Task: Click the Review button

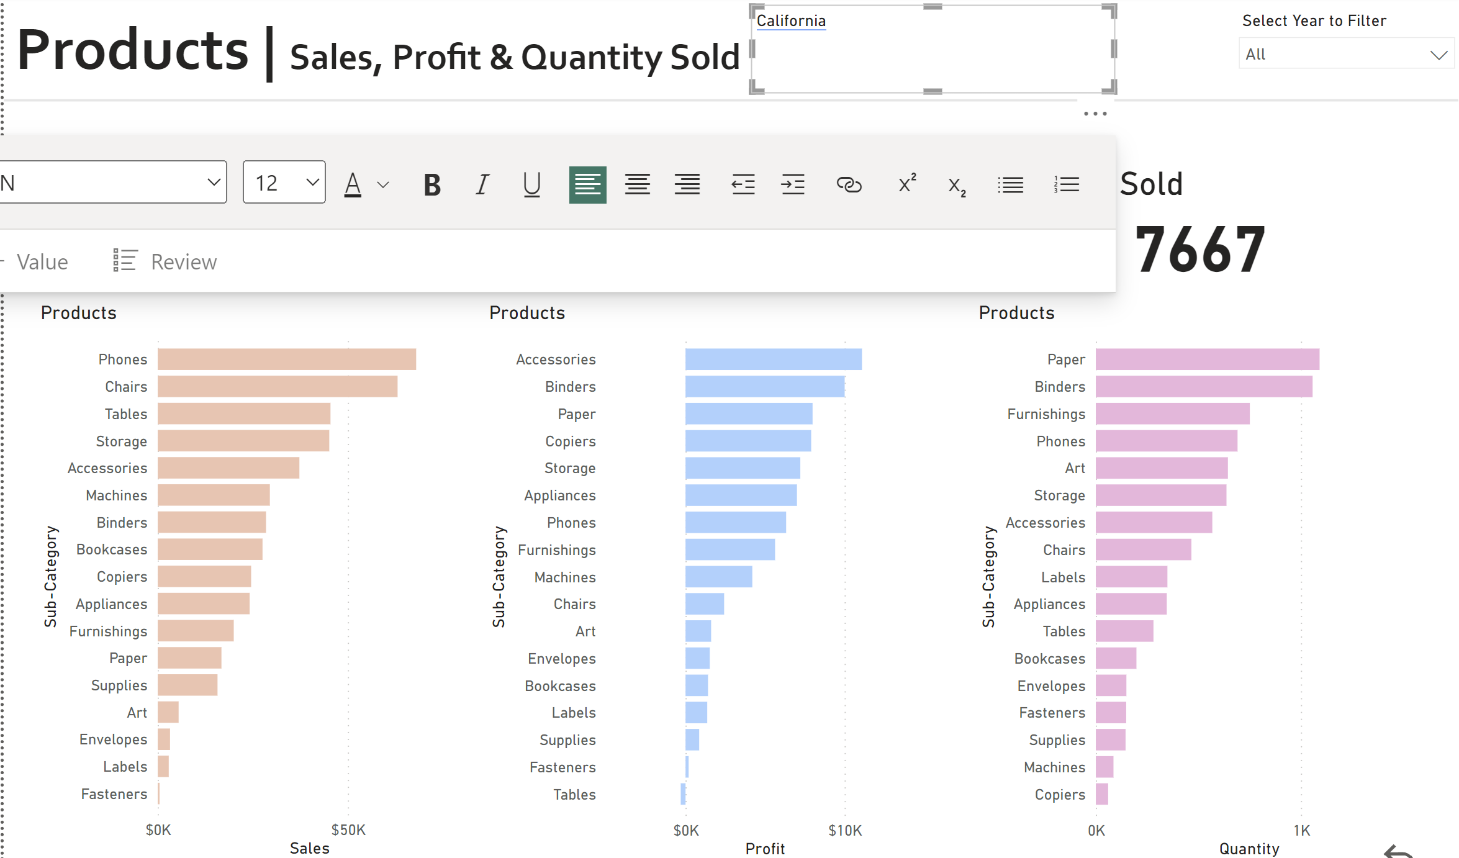Action: pos(165,261)
